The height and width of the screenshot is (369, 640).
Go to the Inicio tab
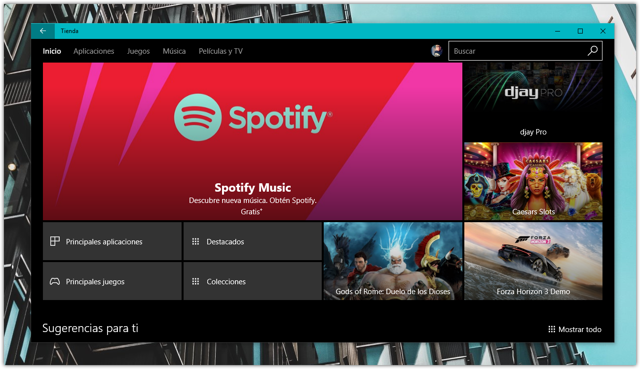(52, 51)
